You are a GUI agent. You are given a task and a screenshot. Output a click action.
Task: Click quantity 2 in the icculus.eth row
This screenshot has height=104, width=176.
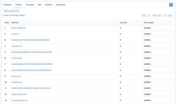(120, 58)
